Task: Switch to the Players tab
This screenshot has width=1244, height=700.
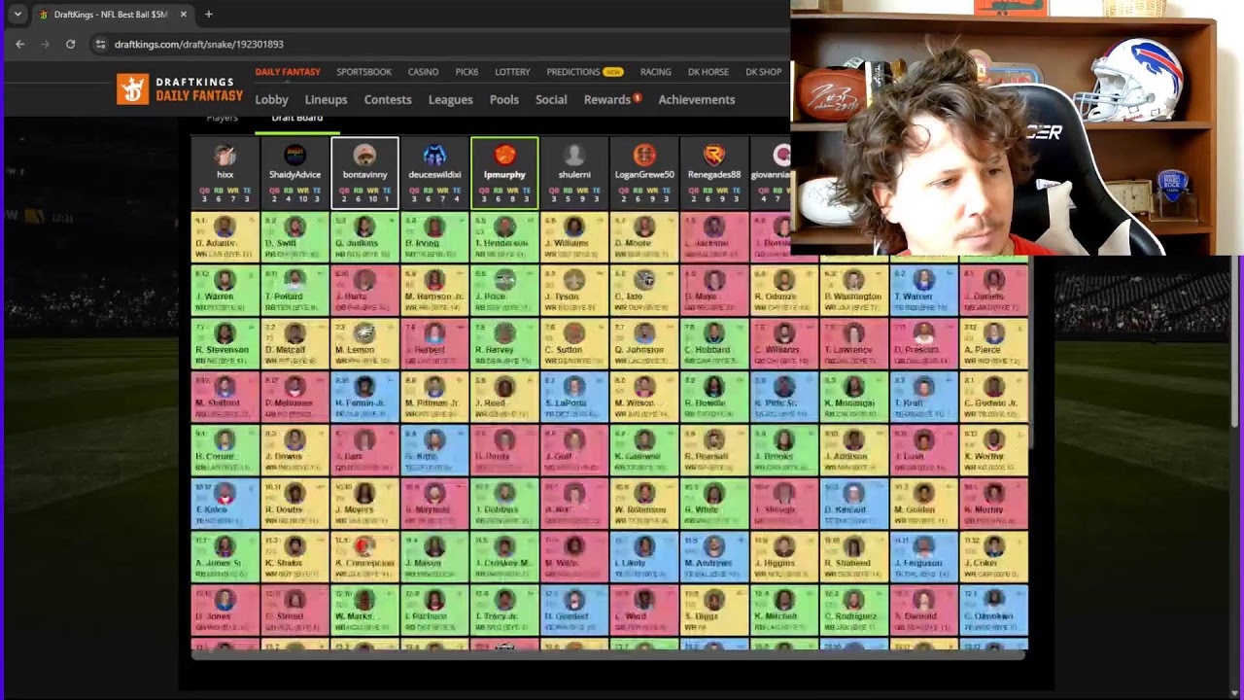Action: (223, 119)
